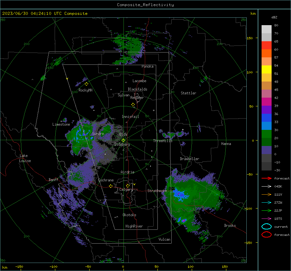Click the Composite_Reflectivity title
This screenshot has width=291, height=271.
tap(145, 5)
